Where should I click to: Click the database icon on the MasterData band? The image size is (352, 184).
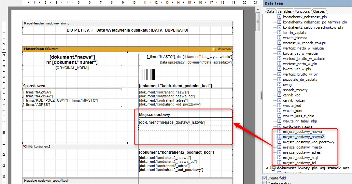[214, 49]
